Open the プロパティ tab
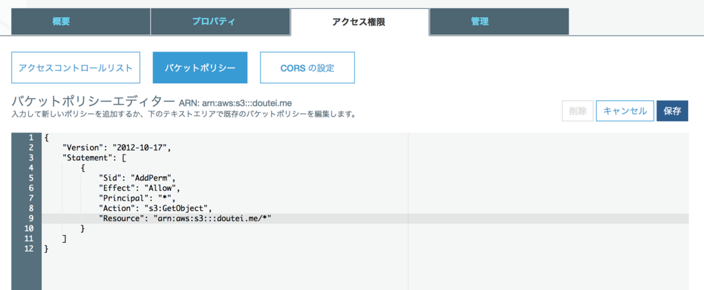 click(x=220, y=21)
